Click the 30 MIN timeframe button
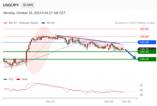157x106 pixels. click(28, 5)
